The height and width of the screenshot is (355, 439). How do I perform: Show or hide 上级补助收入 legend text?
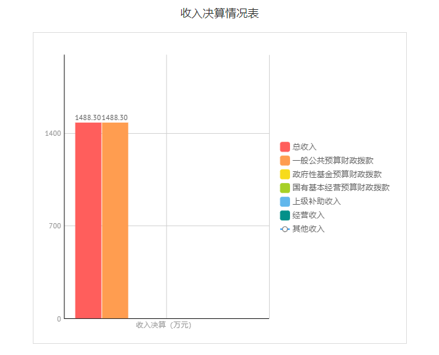pyautogui.click(x=316, y=201)
